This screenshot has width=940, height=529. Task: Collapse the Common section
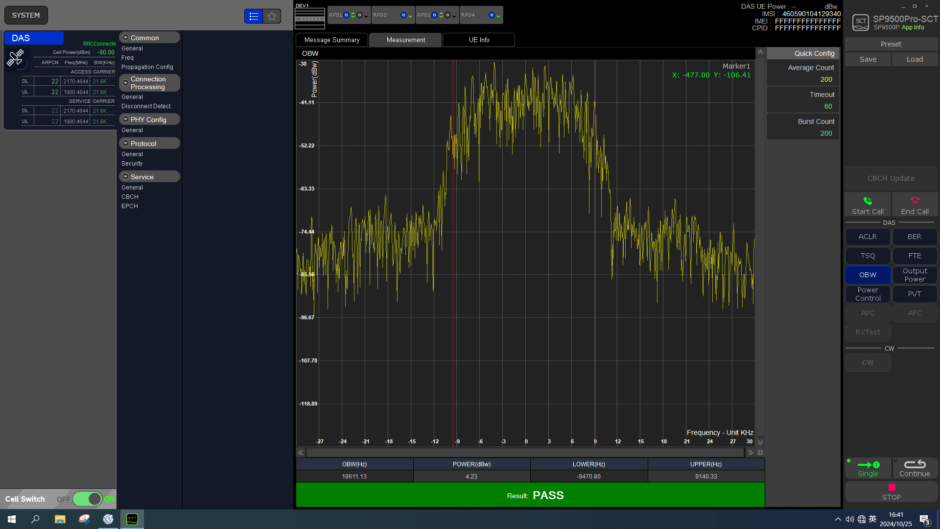click(125, 38)
